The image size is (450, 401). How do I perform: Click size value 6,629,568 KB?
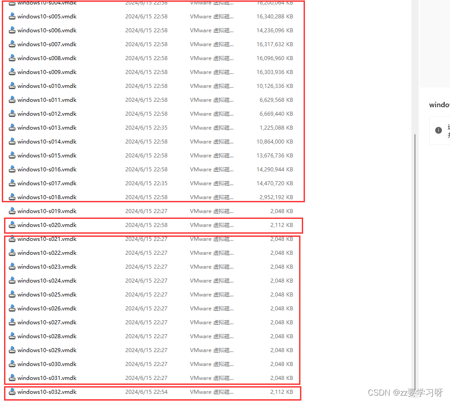pyautogui.click(x=276, y=100)
